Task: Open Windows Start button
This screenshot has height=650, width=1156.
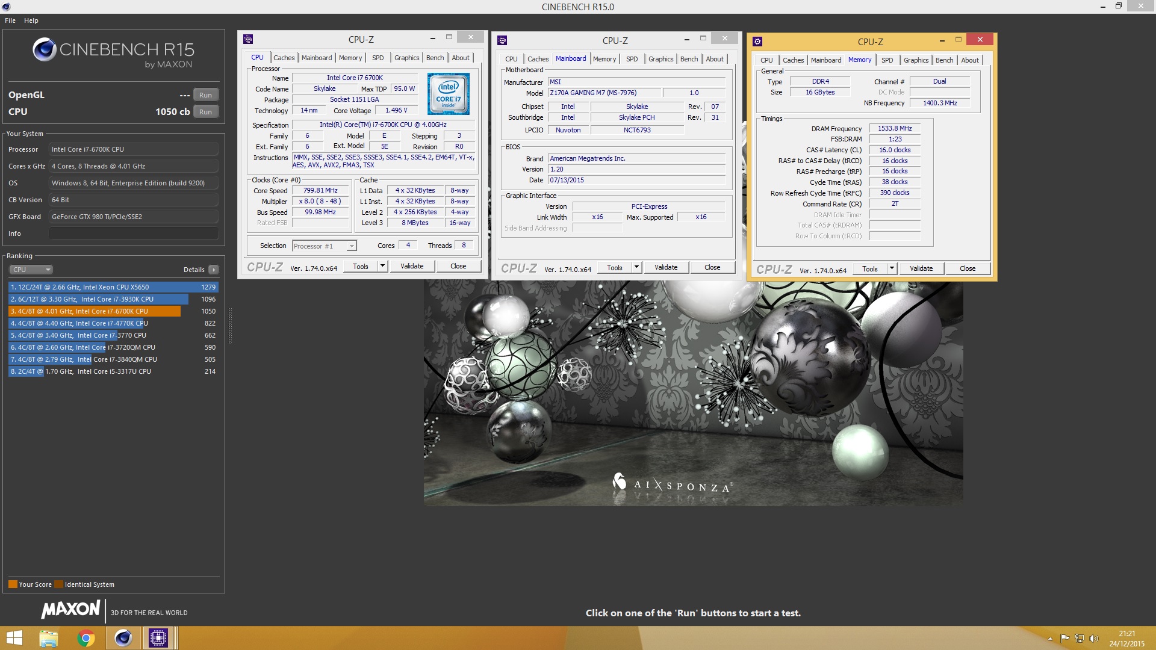Action: pos(14,638)
